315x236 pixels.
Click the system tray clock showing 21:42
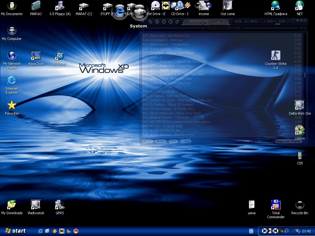(306, 231)
